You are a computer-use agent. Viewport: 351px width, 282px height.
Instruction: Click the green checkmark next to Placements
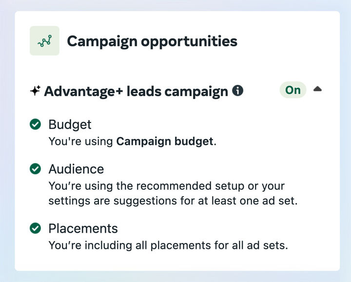(x=35, y=228)
